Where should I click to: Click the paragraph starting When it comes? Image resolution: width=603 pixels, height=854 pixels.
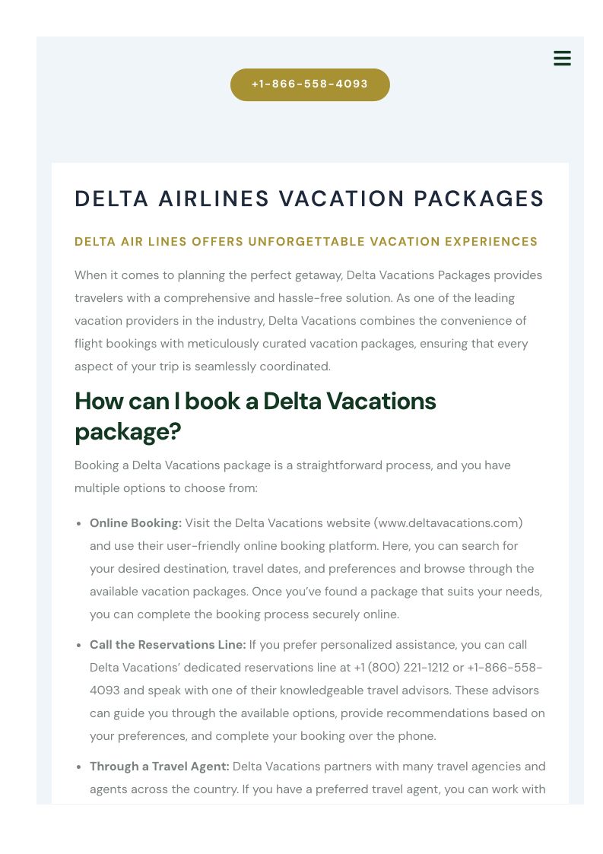pos(308,321)
